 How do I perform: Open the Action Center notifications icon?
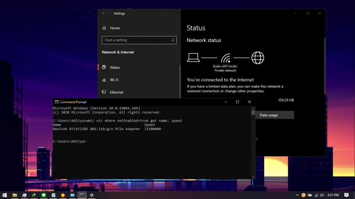347,195
